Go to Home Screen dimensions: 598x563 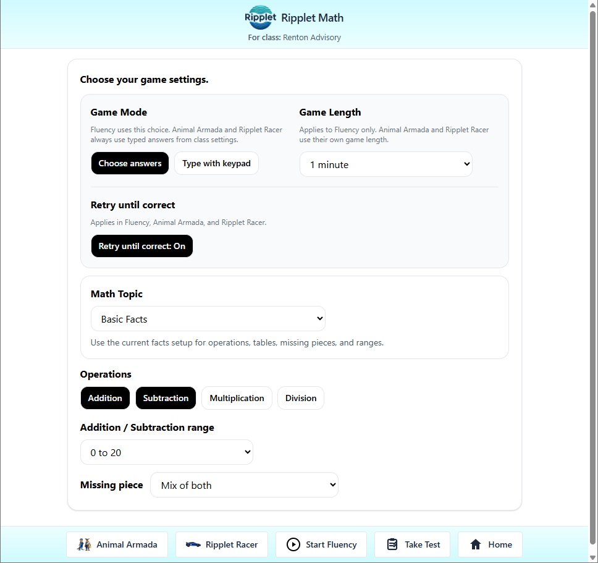click(490, 544)
